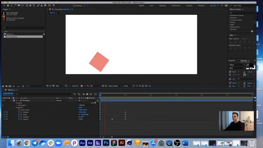The width and height of the screenshot is (263, 148).
Task: Open OBS from the Dock
Action: [177, 143]
